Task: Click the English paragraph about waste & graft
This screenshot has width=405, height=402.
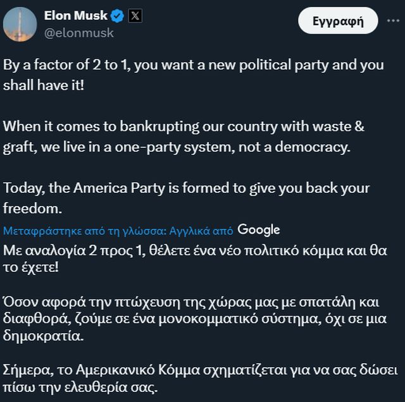Action: point(184,137)
